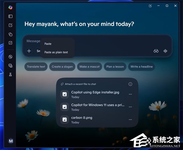
Task: Click the Make a mascot suggestion
Action: pyautogui.click(x=89, y=66)
